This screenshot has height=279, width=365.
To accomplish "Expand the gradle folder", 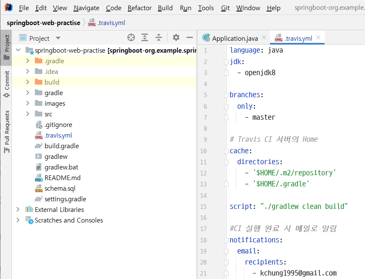I will pos(28,93).
